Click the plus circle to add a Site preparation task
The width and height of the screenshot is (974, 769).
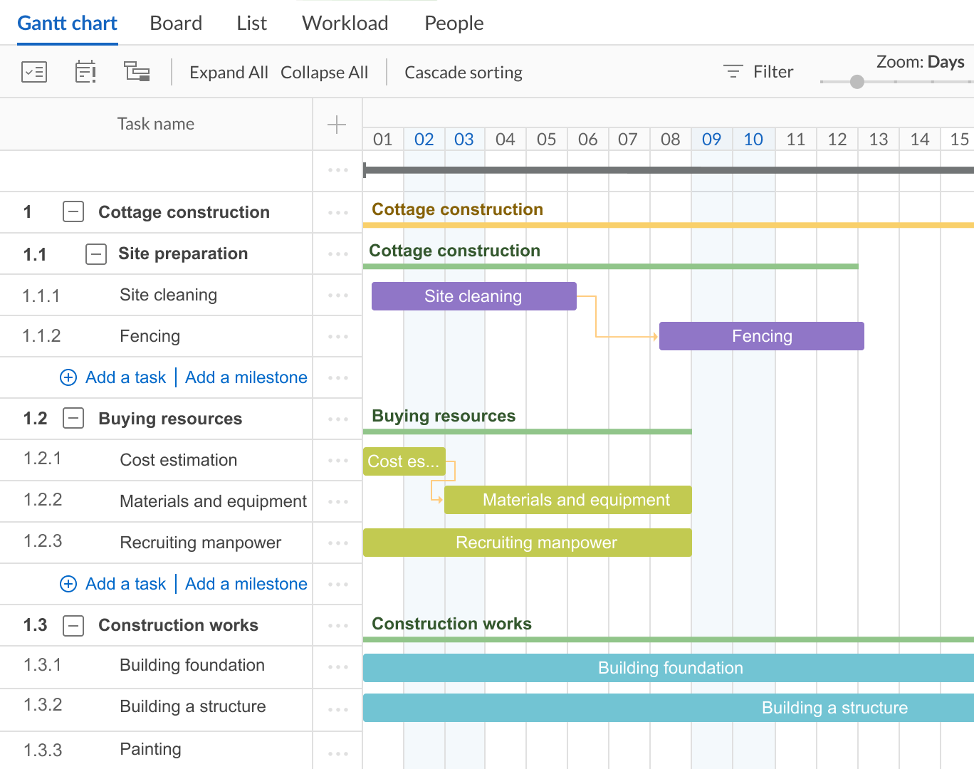click(68, 377)
